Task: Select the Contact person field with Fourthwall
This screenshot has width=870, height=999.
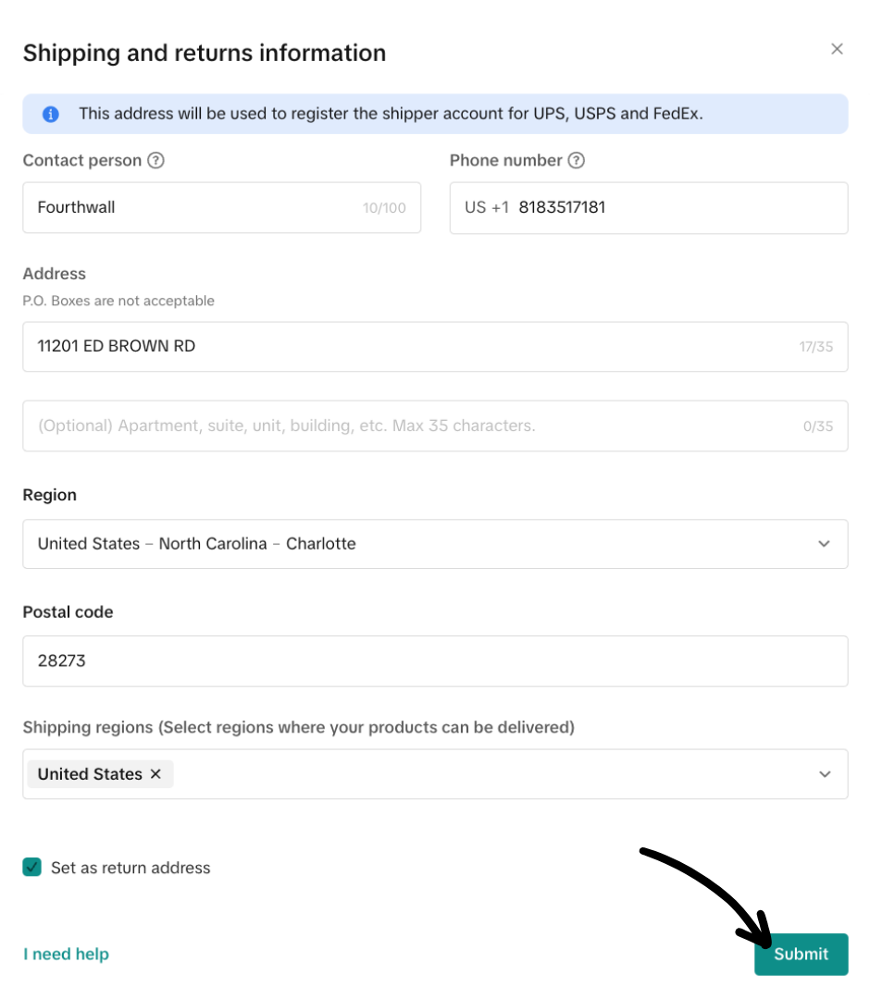Action: (x=185, y=207)
